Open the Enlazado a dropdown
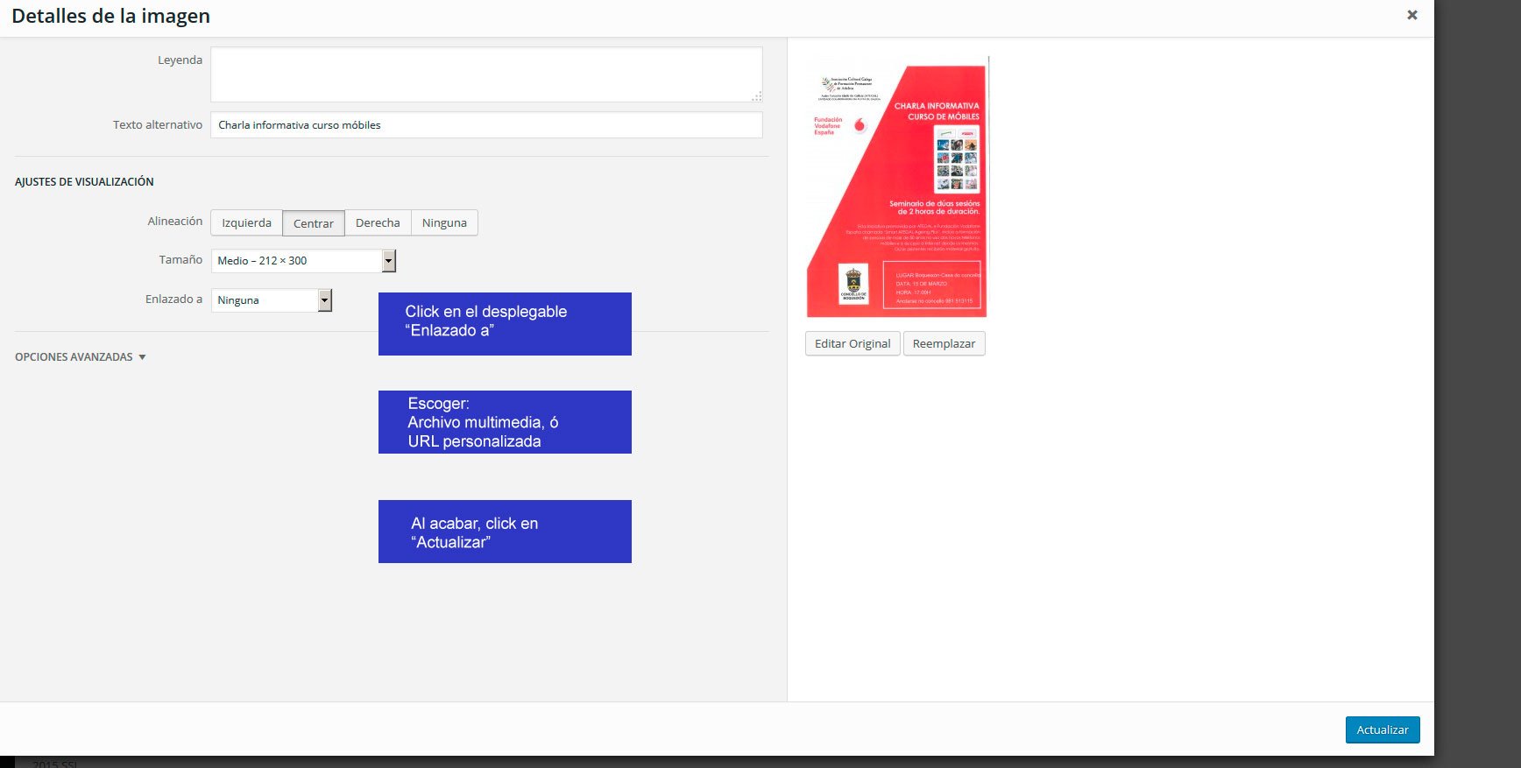 pyautogui.click(x=272, y=300)
